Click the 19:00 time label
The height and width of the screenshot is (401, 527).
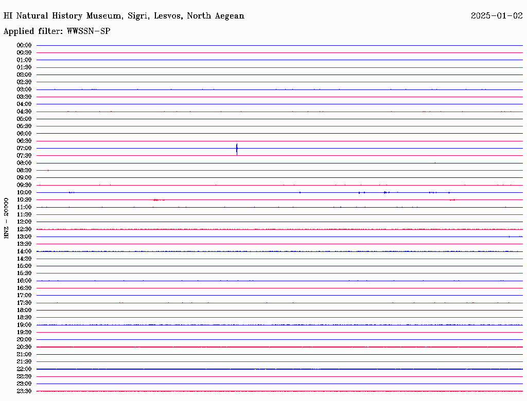[x=24, y=325]
